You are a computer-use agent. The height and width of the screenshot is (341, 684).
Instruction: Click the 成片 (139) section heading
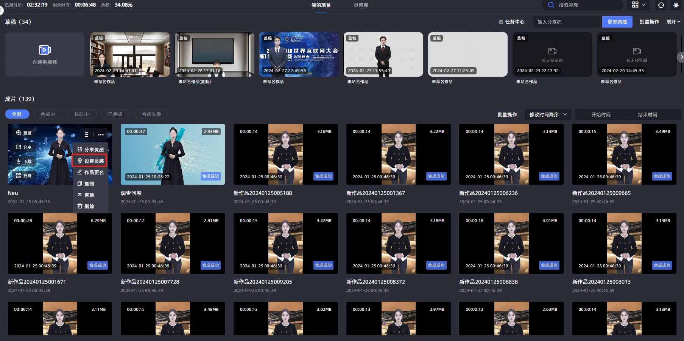coord(20,99)
